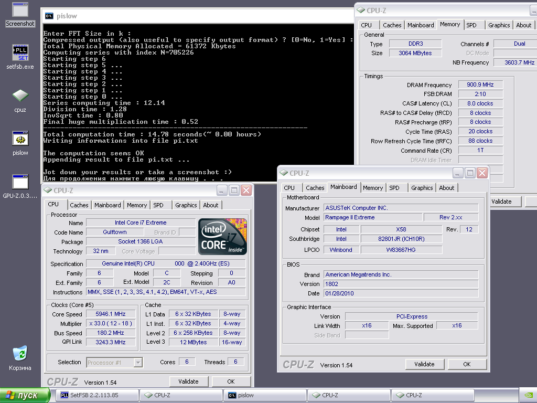
Task: Open GPU-Z desktop icon
Action: [x=20, y=186]
